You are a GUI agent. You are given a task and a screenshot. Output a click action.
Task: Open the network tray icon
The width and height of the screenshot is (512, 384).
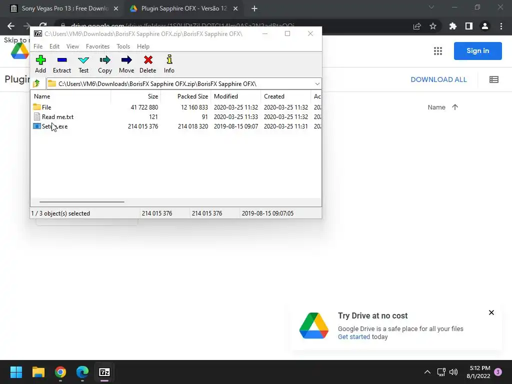pos(441,372)
